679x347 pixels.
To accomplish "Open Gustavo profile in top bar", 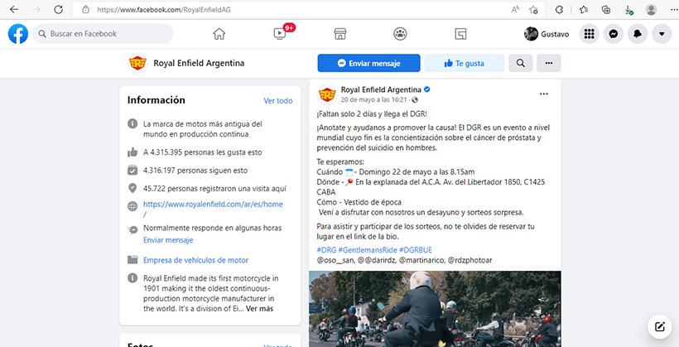I will (x=547, y=34).
